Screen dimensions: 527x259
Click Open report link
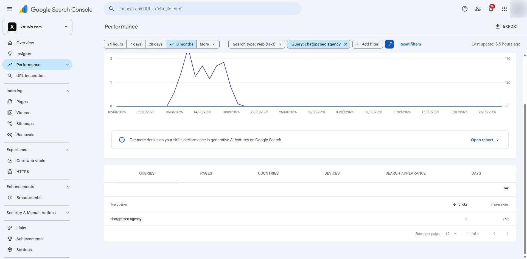tap(485, 140)
